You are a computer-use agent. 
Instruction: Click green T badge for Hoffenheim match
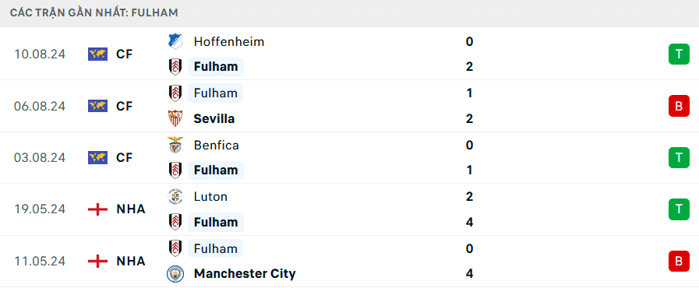coord(679,54)
